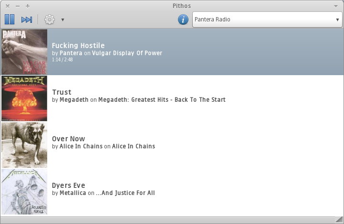Expand the gear menu dropdown arrow
This screenshot has width=344, height=224.
pos(63,20)
